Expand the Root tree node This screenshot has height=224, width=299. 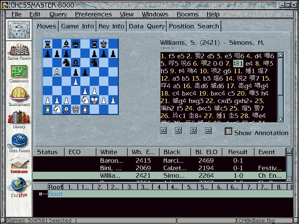pos(40,194)
